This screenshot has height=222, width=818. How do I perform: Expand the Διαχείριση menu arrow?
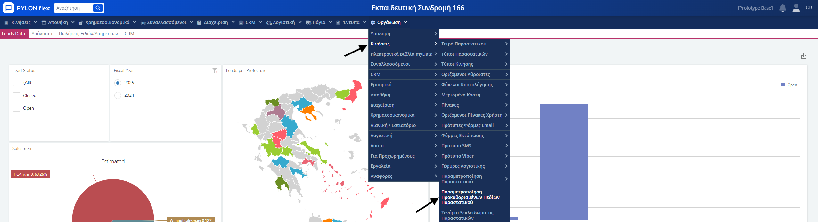233,22
